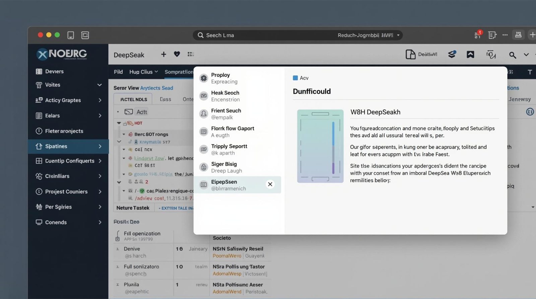This screenshot has height=299, width=536.
Task: Click the AdomalWesp link in Polfis row
Action: click(227, 274)
